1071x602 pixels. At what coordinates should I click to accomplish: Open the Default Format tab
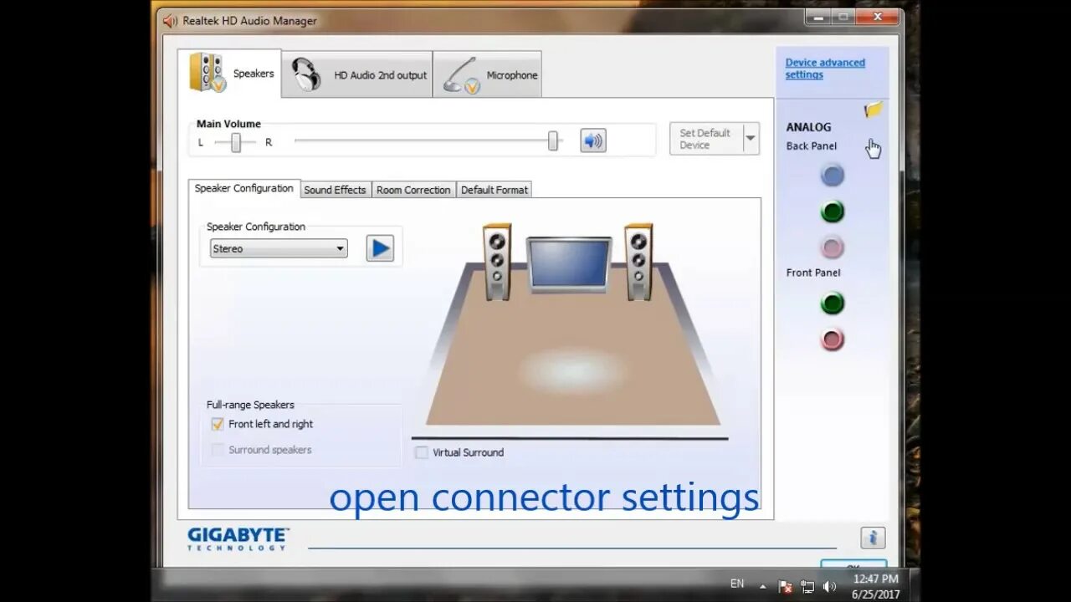pos(495,190)
